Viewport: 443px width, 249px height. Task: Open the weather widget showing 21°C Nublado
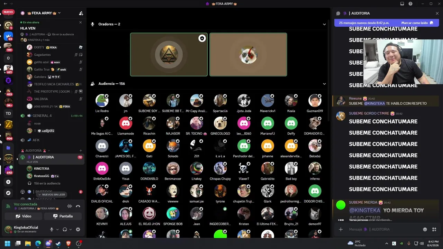pos(357,243)
